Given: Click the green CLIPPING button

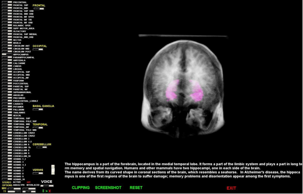Looking at the screenshot, I should pyautogui.click(x=81, y=188).
